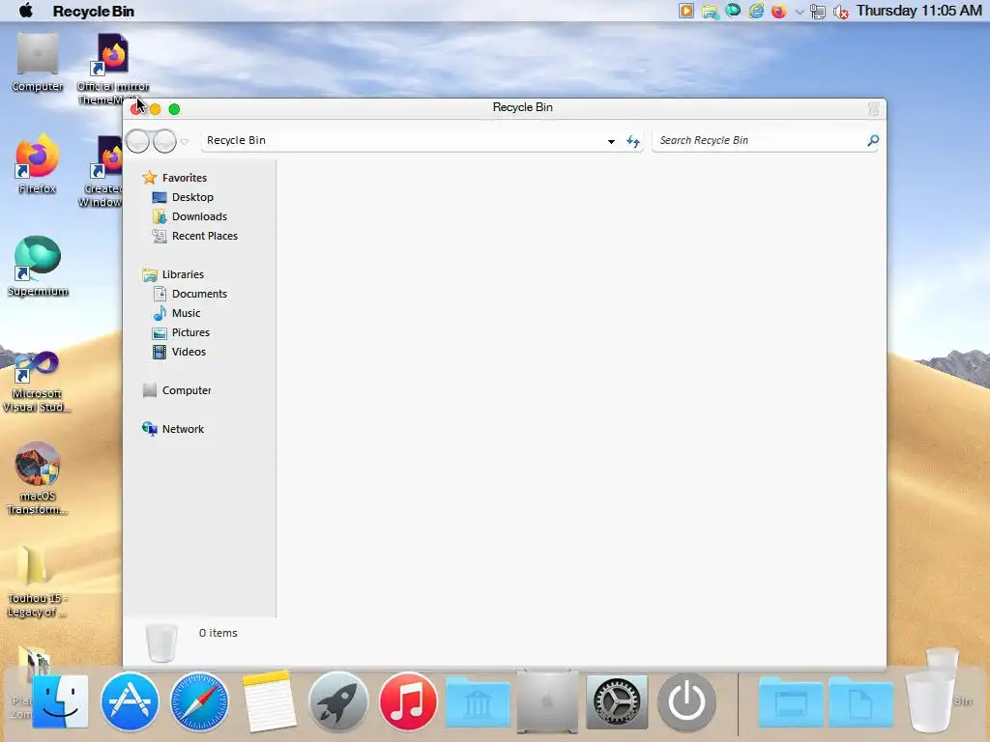
Task: Open the Libraries folder in dock
Action: (478, 701)
